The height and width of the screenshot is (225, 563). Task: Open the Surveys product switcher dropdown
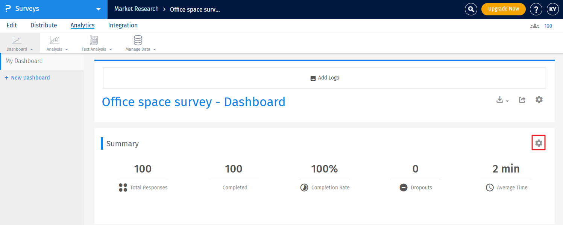[x=98, y=9]
